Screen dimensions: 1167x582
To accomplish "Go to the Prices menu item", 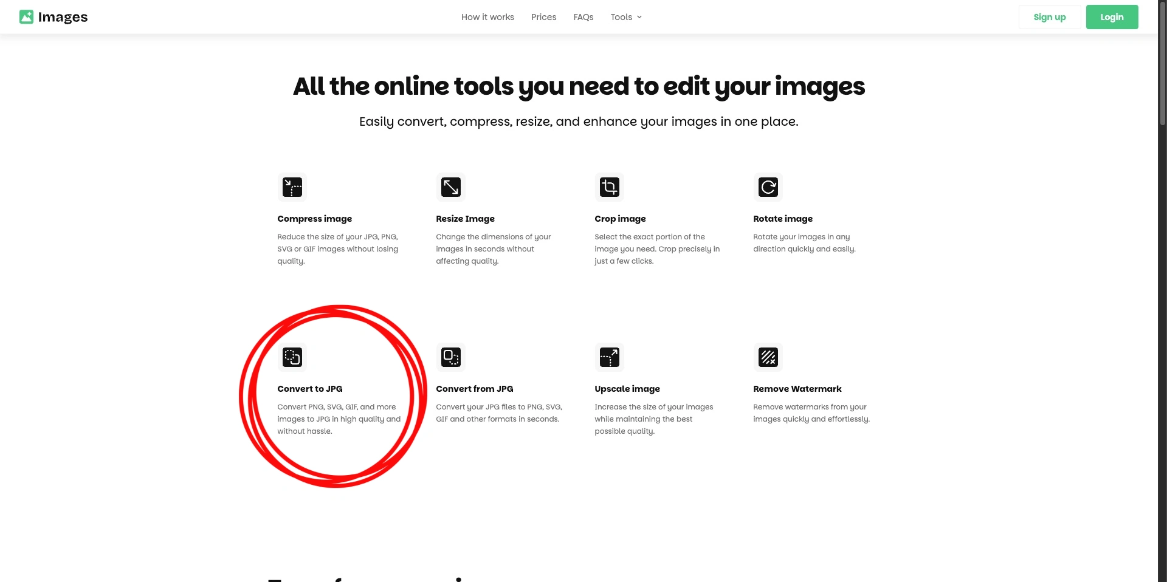I will [x=543, y=17].
